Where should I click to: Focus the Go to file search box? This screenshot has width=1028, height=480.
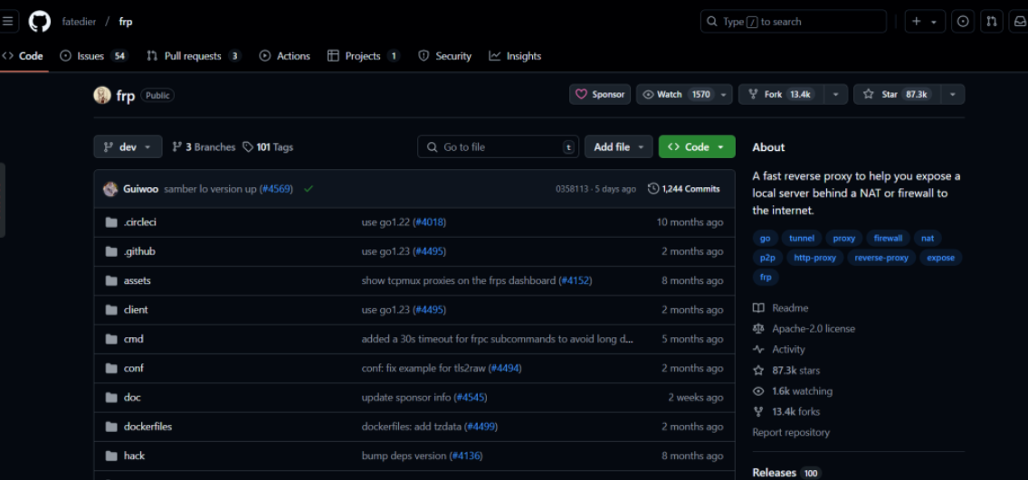[499, 146]
